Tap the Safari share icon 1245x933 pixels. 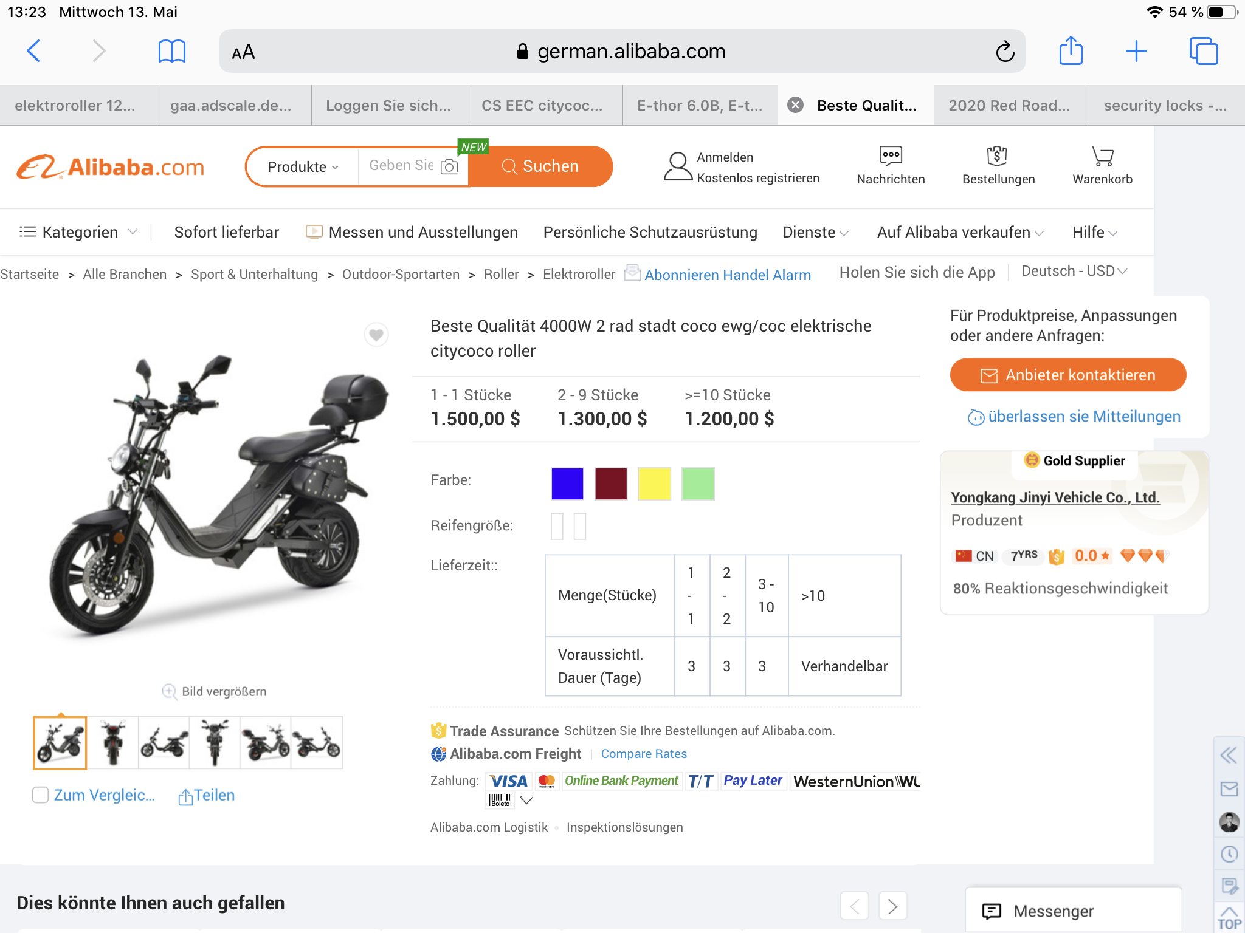1071,51
